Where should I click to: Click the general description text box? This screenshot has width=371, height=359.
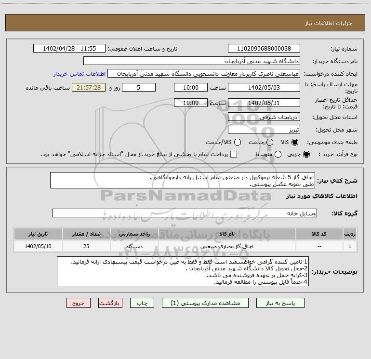point(183,180)
